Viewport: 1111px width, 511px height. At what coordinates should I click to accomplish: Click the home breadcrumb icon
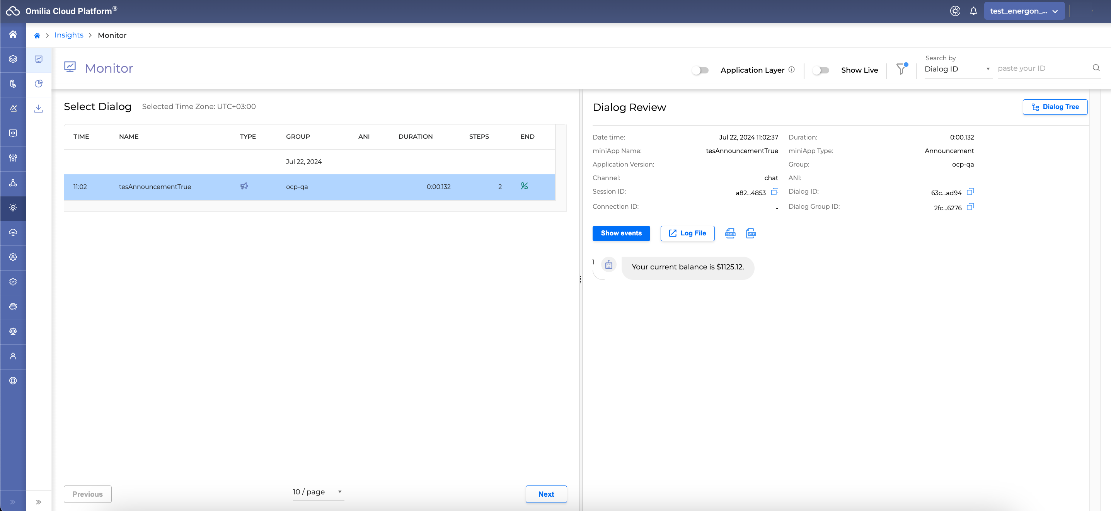click(37, 35)
